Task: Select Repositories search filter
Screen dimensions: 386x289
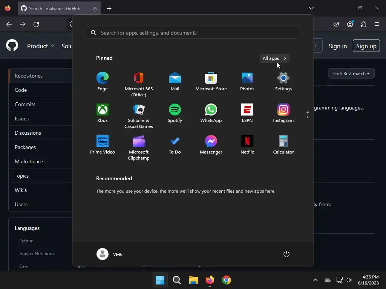Action: click(41, 76)
